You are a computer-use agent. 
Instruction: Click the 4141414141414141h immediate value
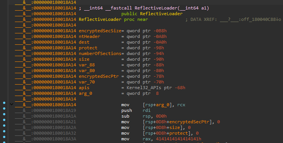coord(178,139)
